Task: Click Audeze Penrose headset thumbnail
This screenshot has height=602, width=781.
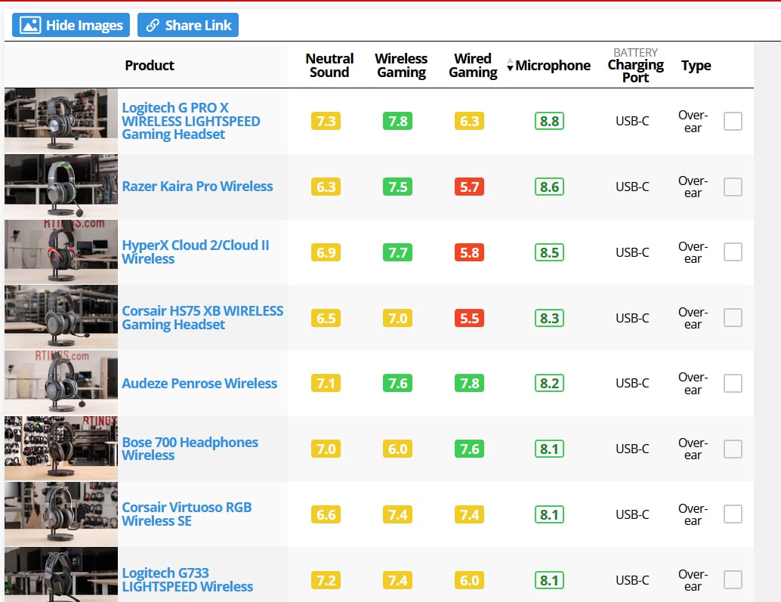Action: tap(61, 383)
